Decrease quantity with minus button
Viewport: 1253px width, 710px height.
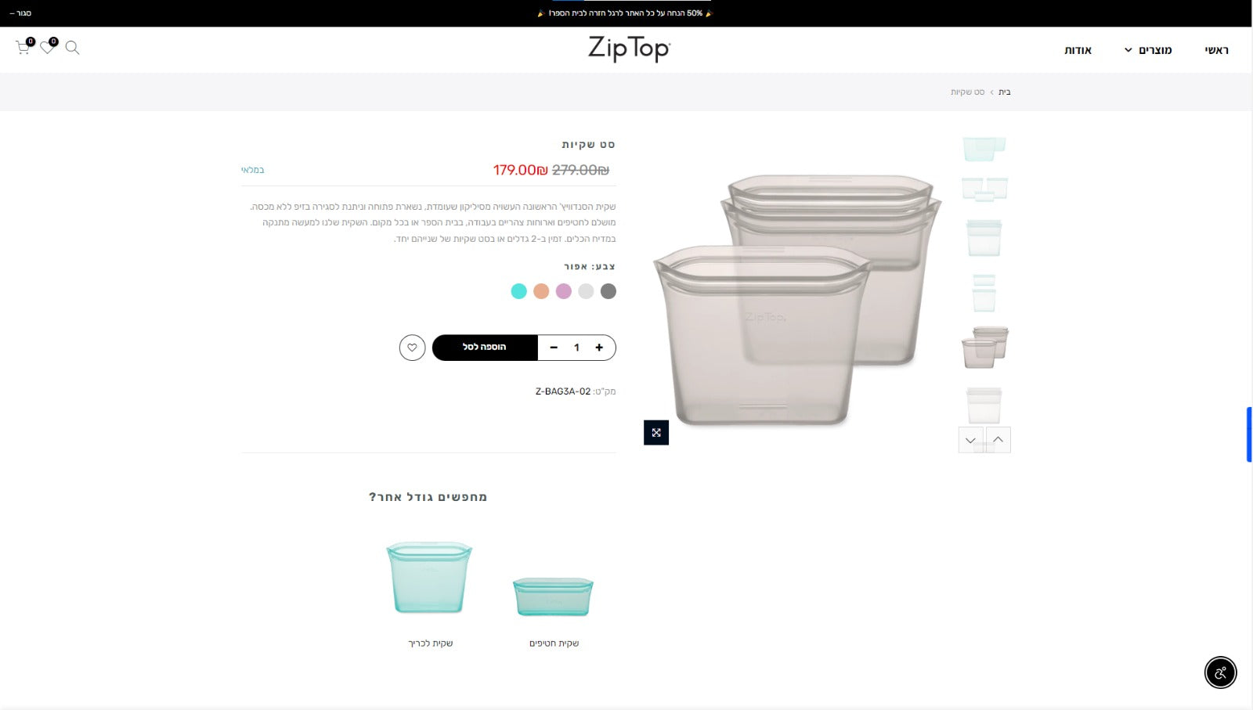[554, 348]
